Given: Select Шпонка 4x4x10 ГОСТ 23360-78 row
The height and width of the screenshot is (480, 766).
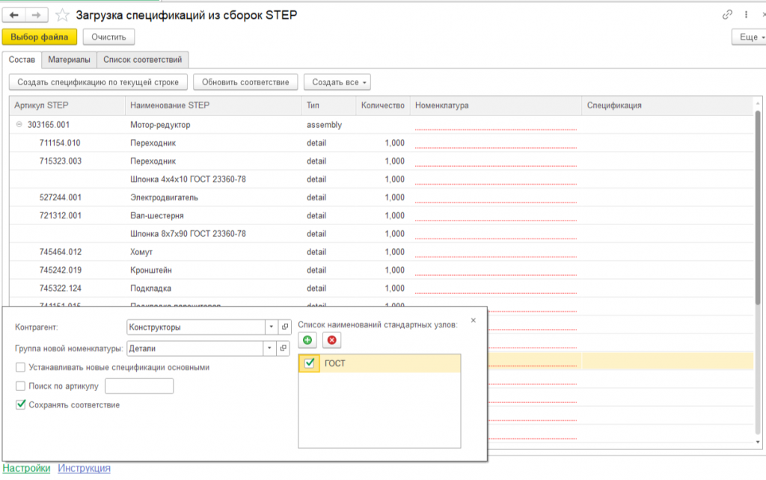Looking at the screenshot, I should 381,179.
